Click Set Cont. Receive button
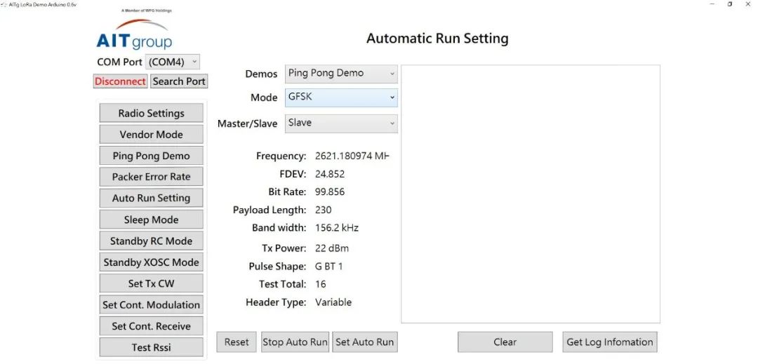Viewport: 758px width, 364px height. 152,326
